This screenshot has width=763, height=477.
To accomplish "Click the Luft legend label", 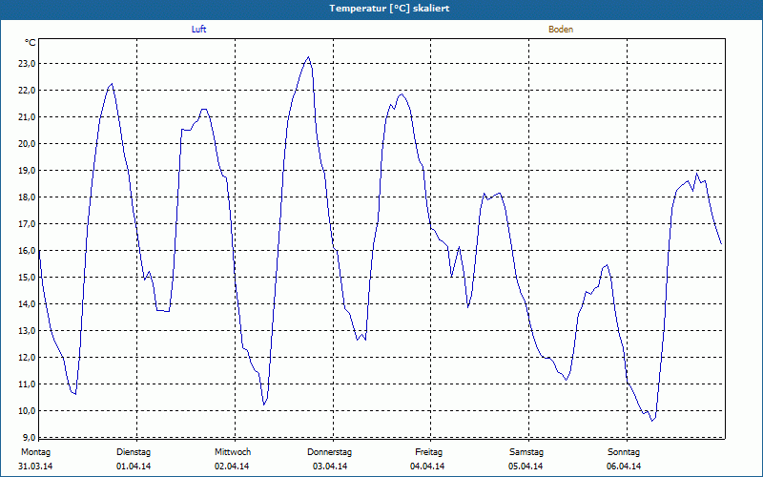I will pos(198,30).
